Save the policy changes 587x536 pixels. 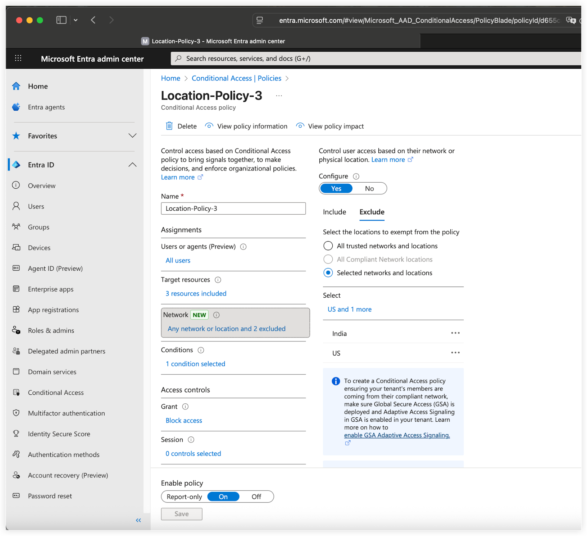click(181, 514)
